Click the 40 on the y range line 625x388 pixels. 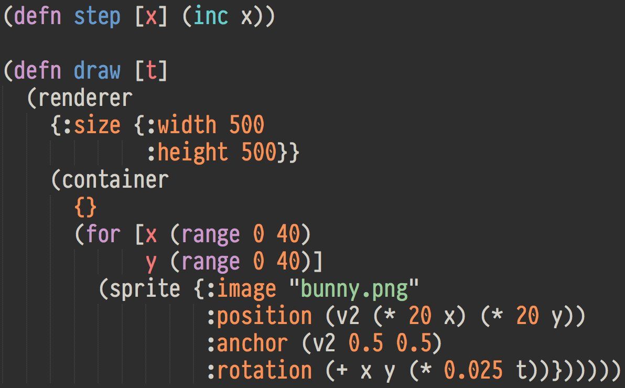(x=288, y=261)
